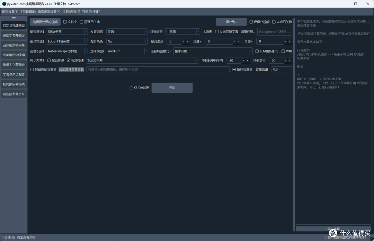Click the hamburger handle atop the left sidebar
The image size is (374, 241).
point(14,18)
